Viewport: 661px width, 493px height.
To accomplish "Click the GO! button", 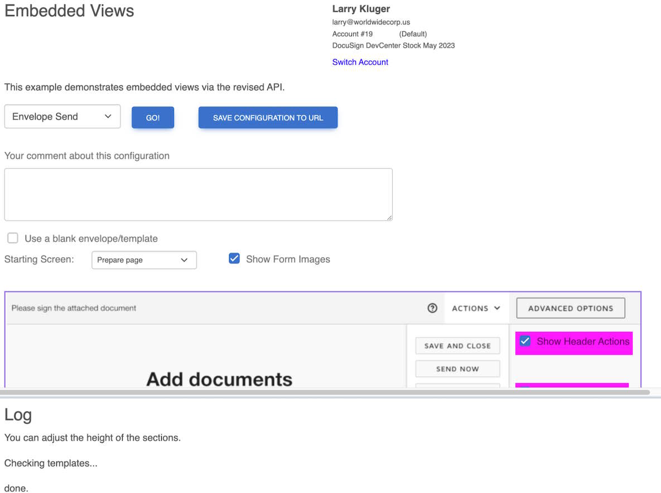I will 152,117.
